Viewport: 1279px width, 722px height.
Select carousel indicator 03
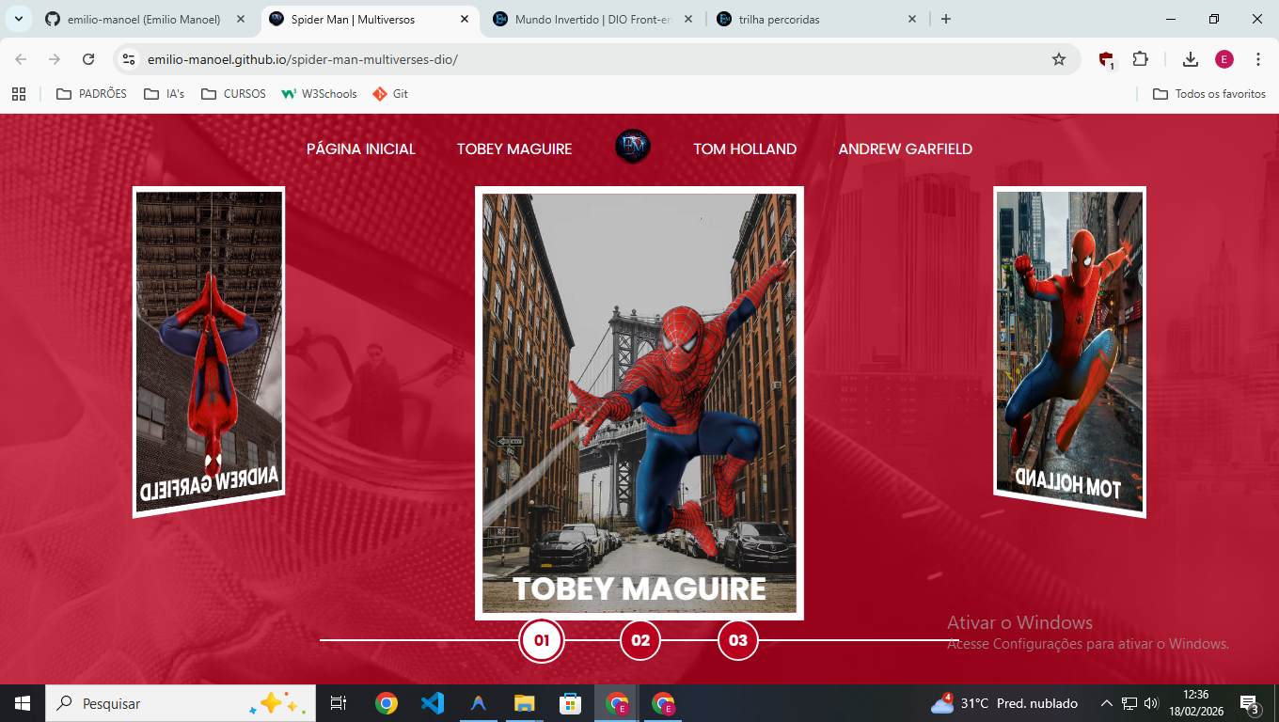tap(737, 639)
